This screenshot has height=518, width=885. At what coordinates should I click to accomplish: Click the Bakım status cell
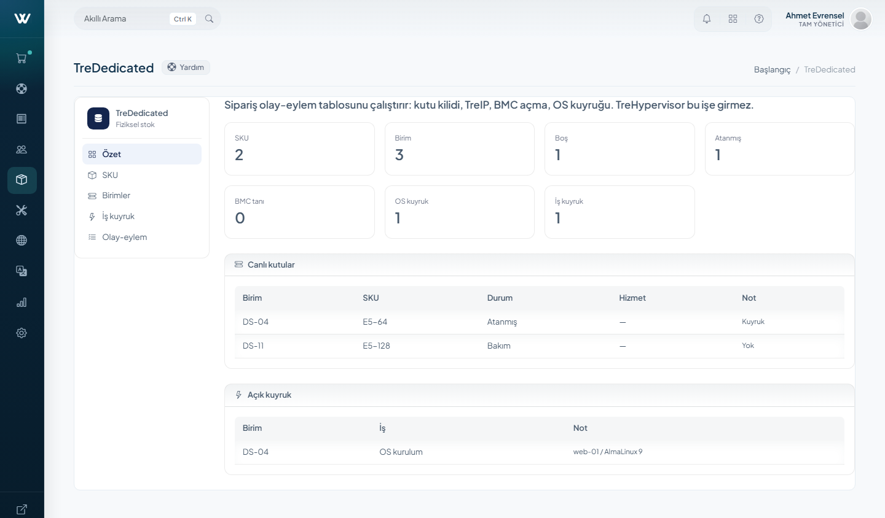click(499, 346)
